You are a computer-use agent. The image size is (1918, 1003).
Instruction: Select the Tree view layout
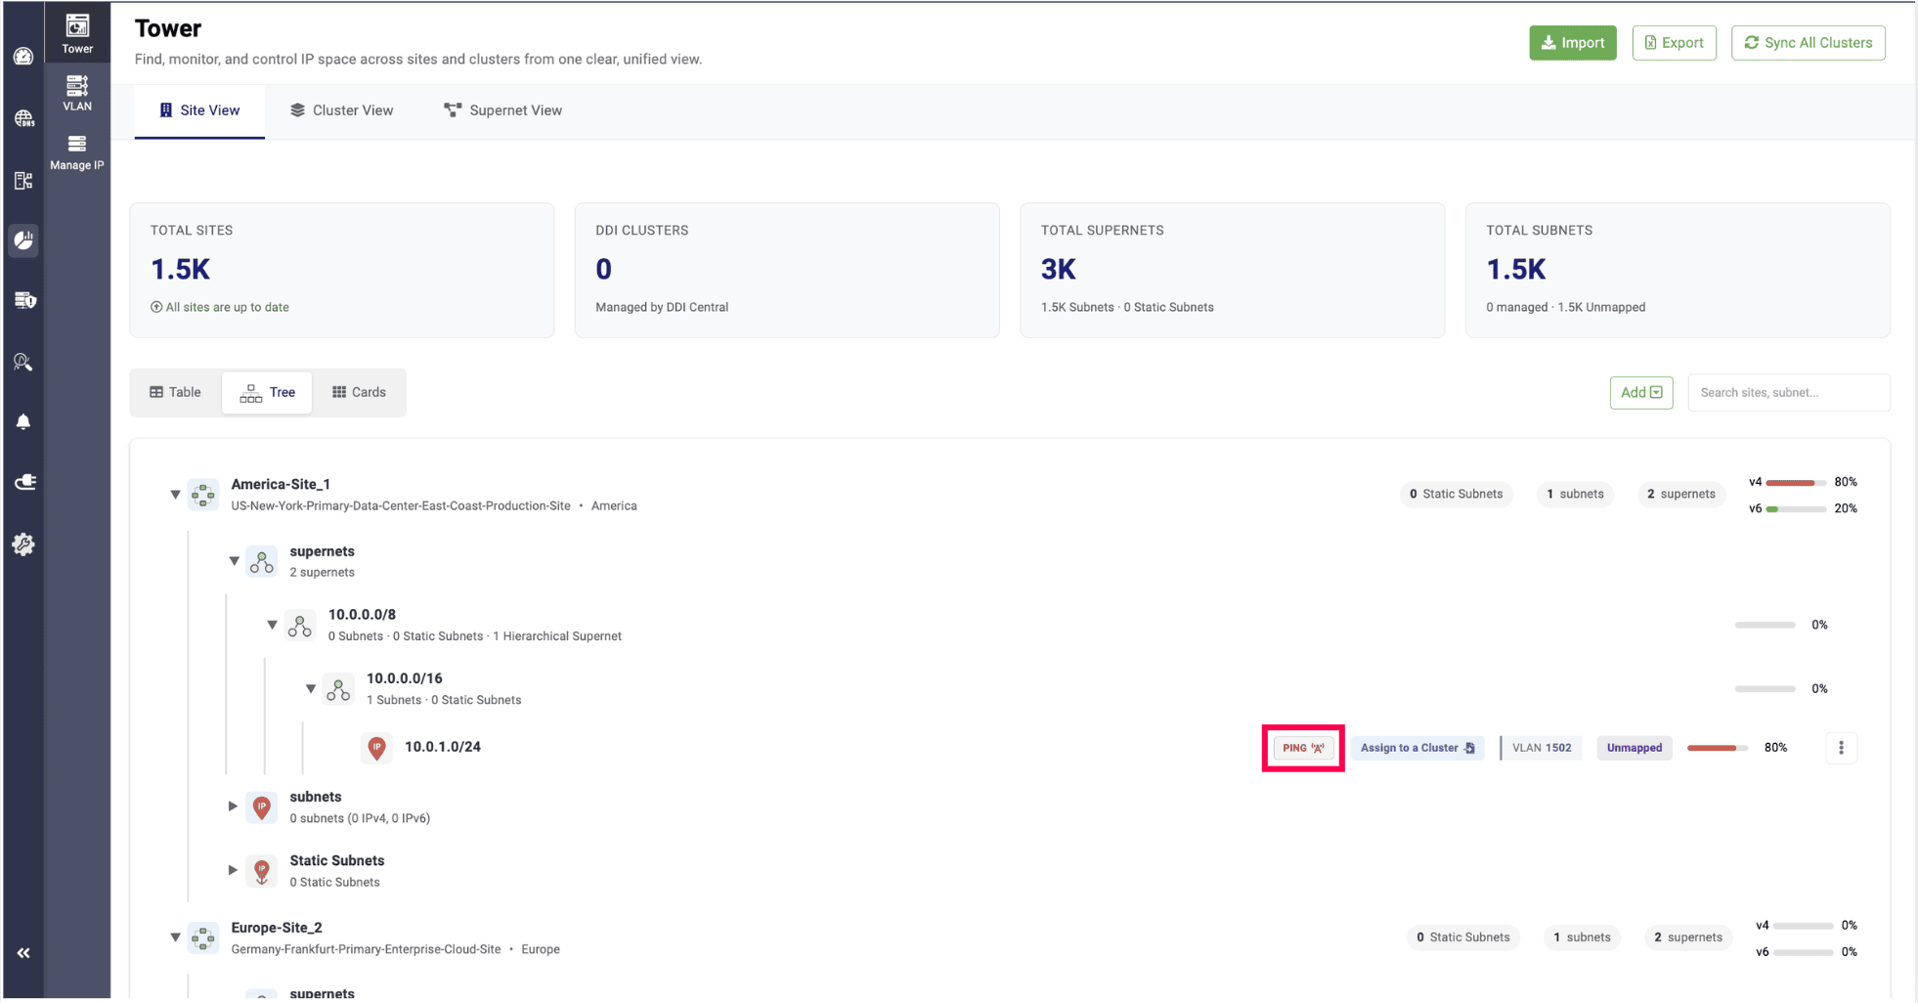(268, 392)
